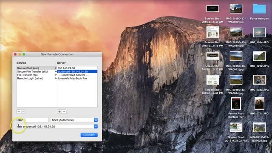
Task: Select Screen Shot 8.02 PM desktop file
Action: tap(236, 127)
